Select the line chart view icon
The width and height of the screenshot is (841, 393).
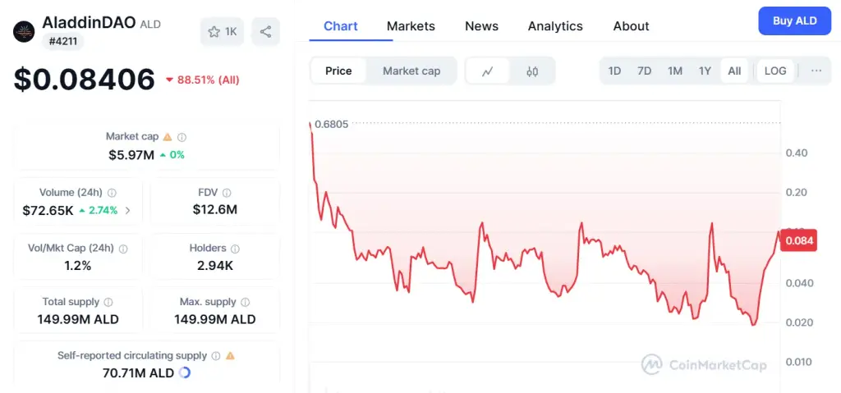click(488, 71)
